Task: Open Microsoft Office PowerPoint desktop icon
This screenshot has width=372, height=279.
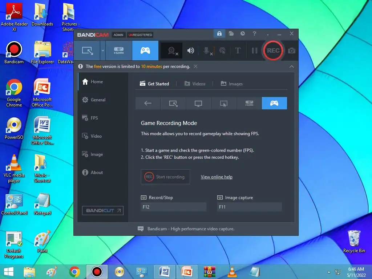Action: point(42,93)
